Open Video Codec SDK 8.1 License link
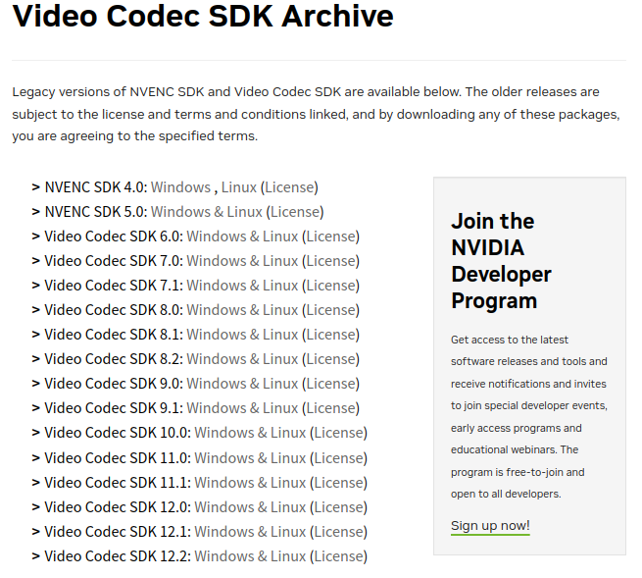 point(331,335)
